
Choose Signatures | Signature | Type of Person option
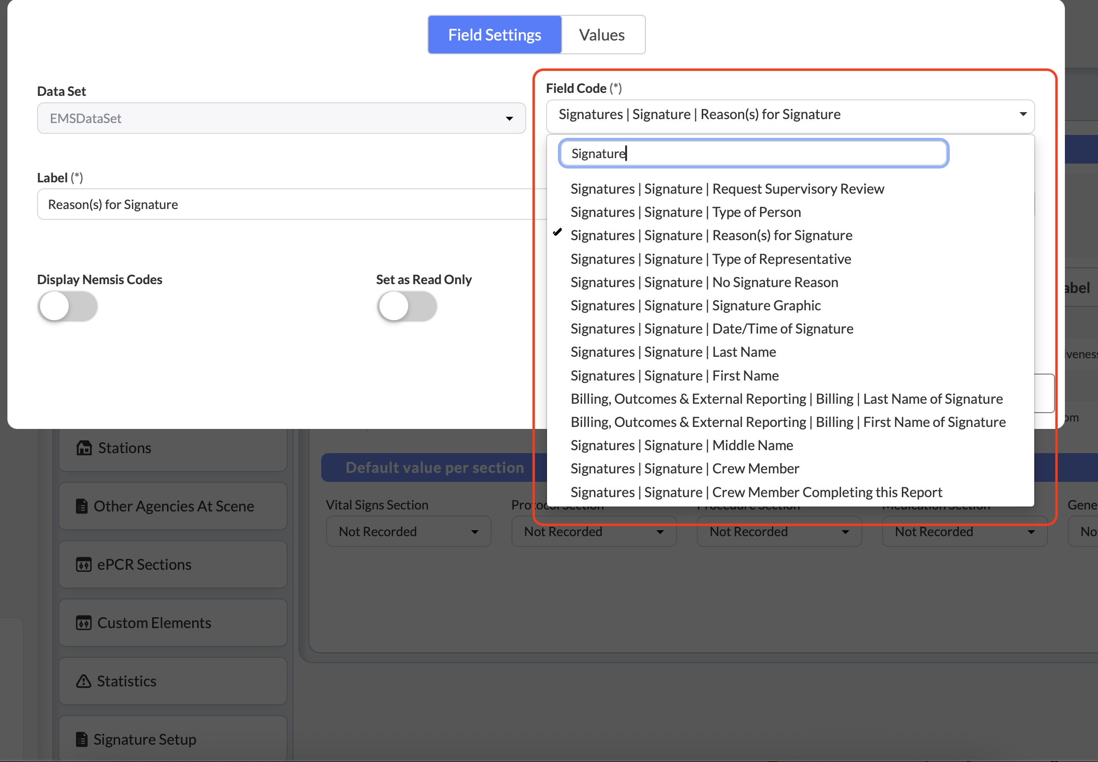pos(685,212)
